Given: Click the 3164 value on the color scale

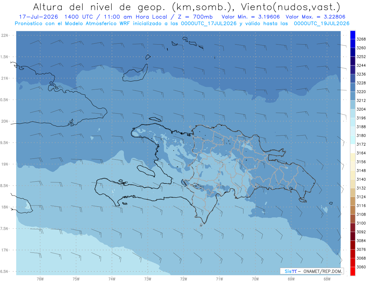Looking at the screenshot, I should click(361, 153).
